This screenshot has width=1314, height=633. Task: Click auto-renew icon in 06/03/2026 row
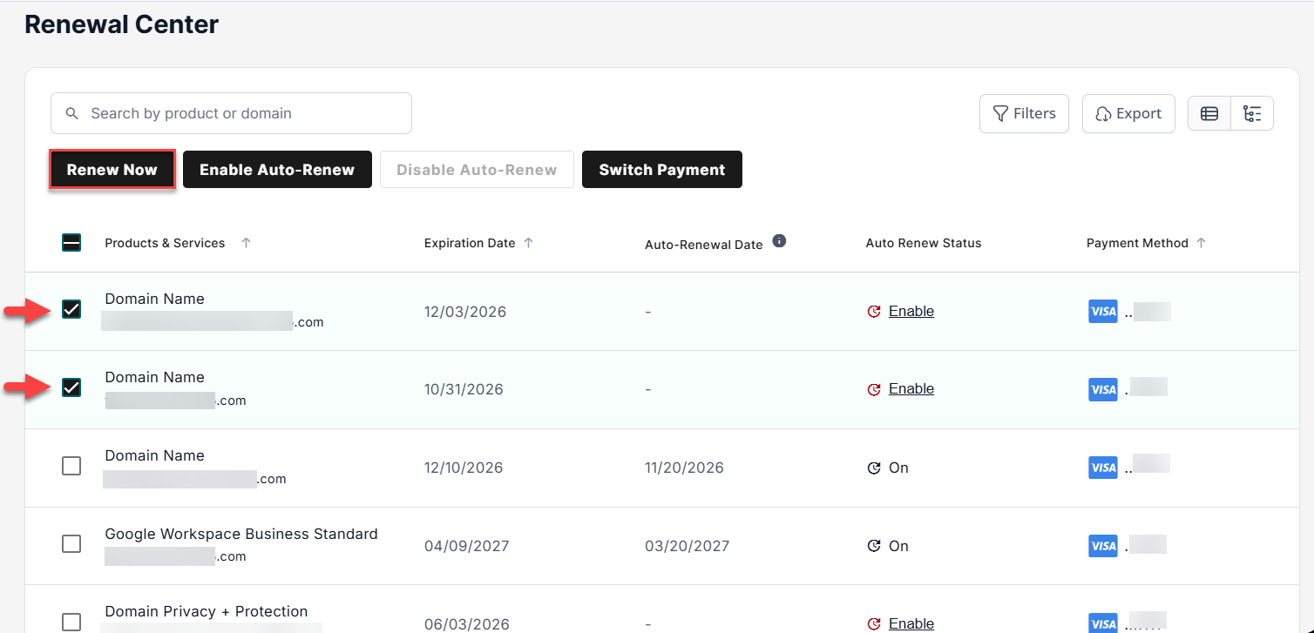pos(874,623)
